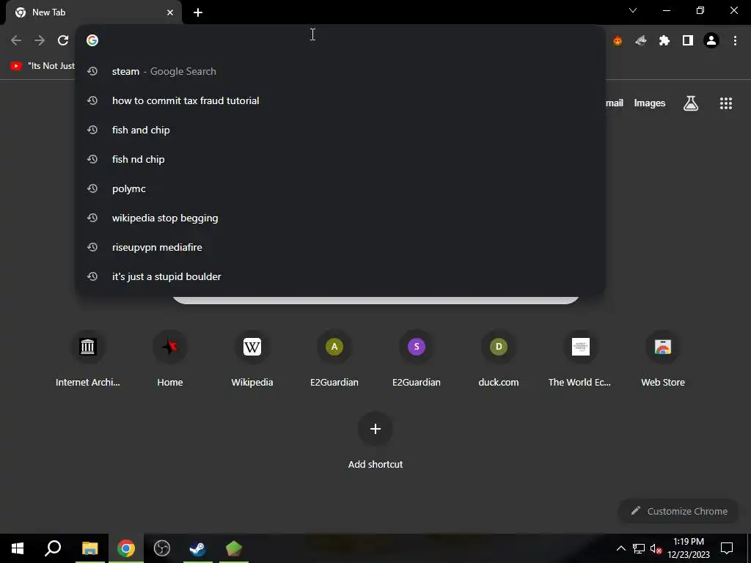The image size is (751, 563).
Task: Open the Extensions puzzle piece menu
Action: pyautogui.click(x=664, y=41)
